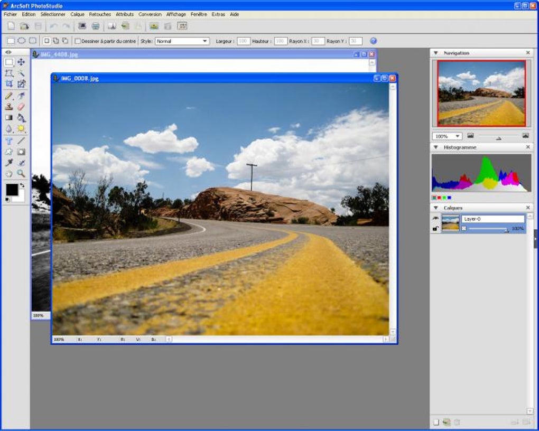
Task: Toggle Layer-0 visibility eye icon
Action: pos(435,218)
